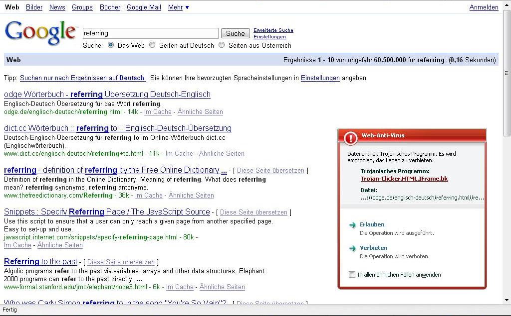Open Google Mail link

point(144,7)
